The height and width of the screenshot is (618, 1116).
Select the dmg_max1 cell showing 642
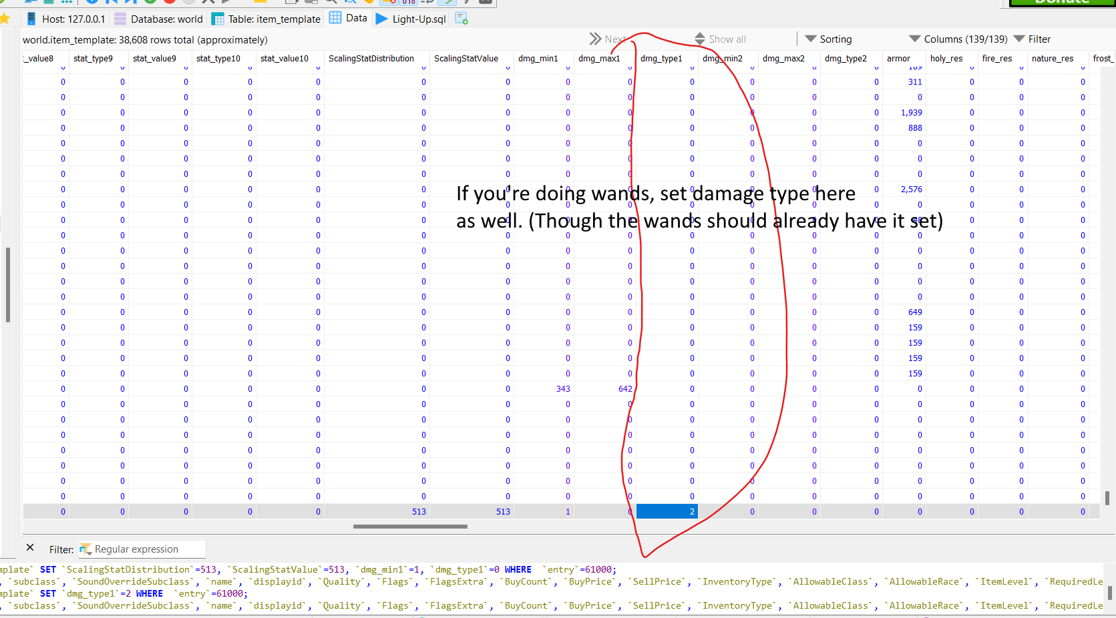605,389
